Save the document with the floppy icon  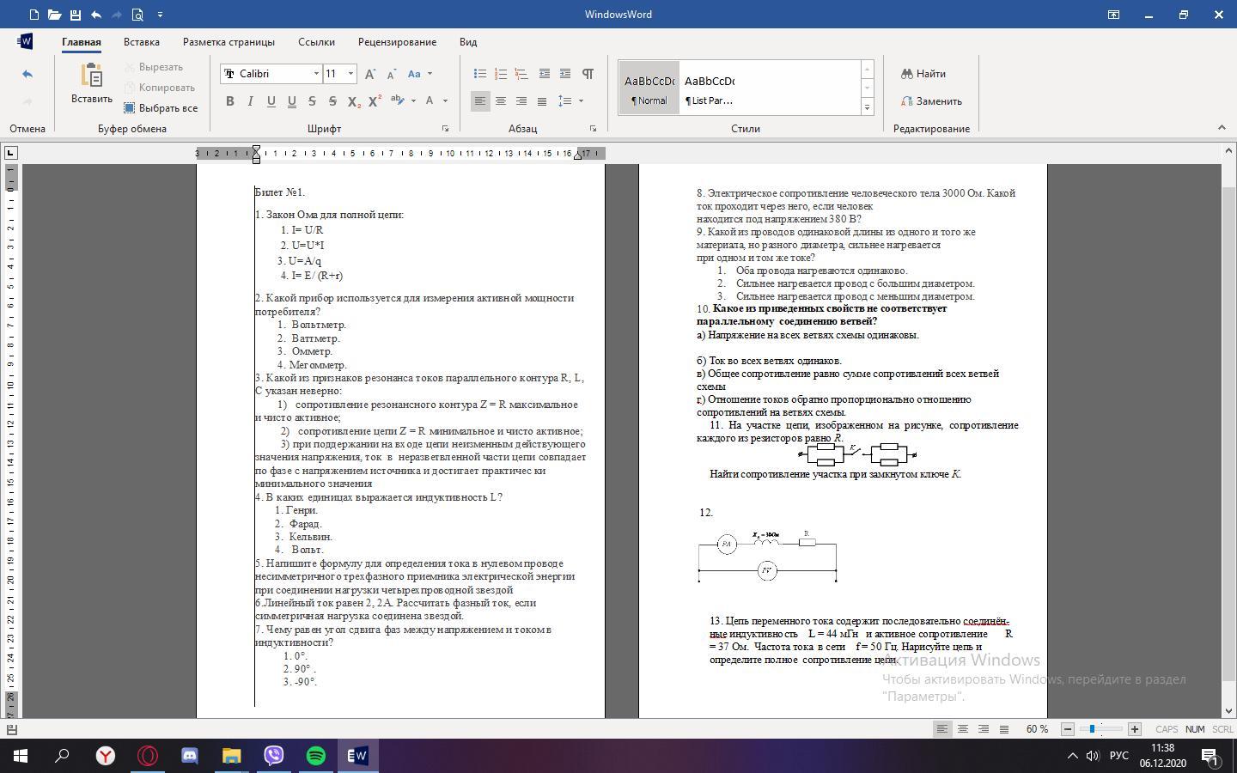click(75, 15)
